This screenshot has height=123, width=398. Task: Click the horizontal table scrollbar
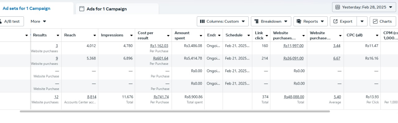(x=175, y=111)
